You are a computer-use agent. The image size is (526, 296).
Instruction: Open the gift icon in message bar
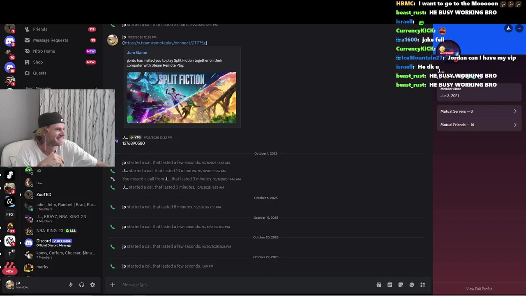pyautogui.click(x=379, y=284)
